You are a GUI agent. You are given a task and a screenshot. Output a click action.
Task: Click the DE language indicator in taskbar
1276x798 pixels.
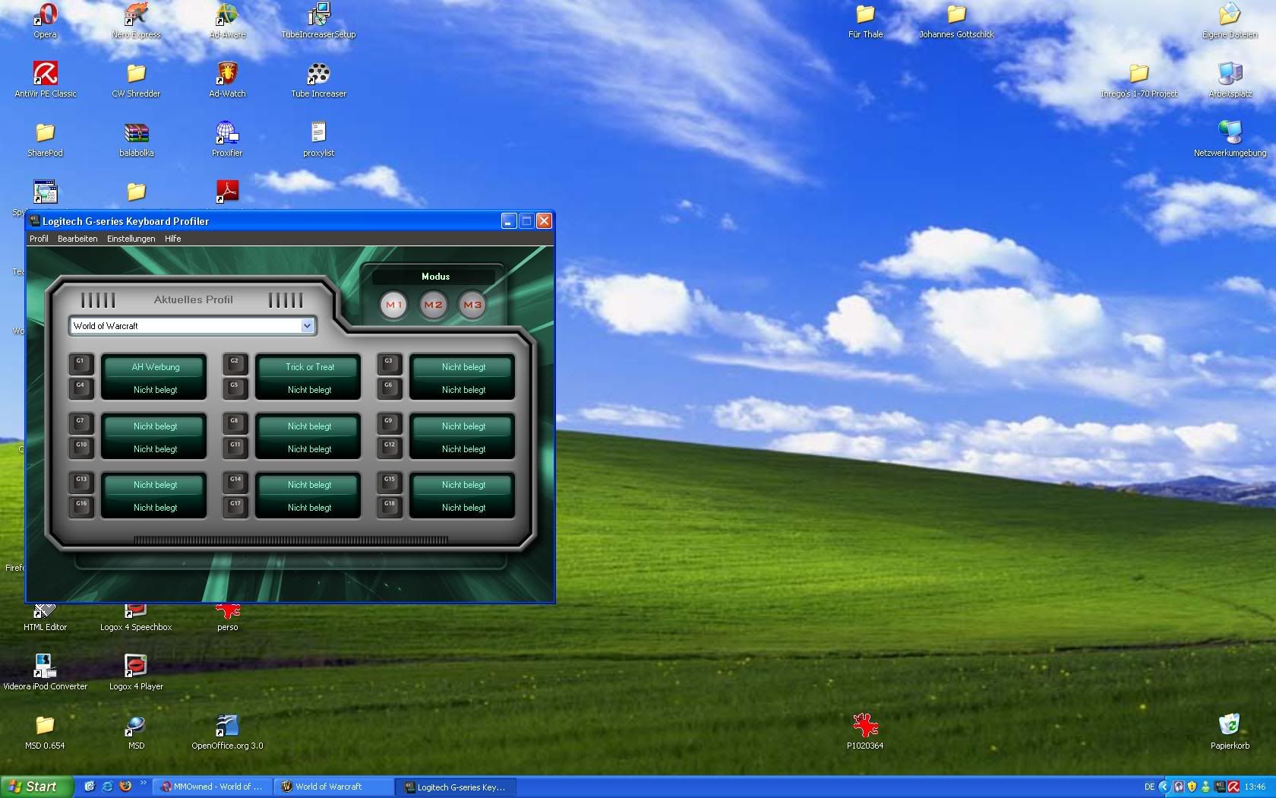pos(1149,787)
